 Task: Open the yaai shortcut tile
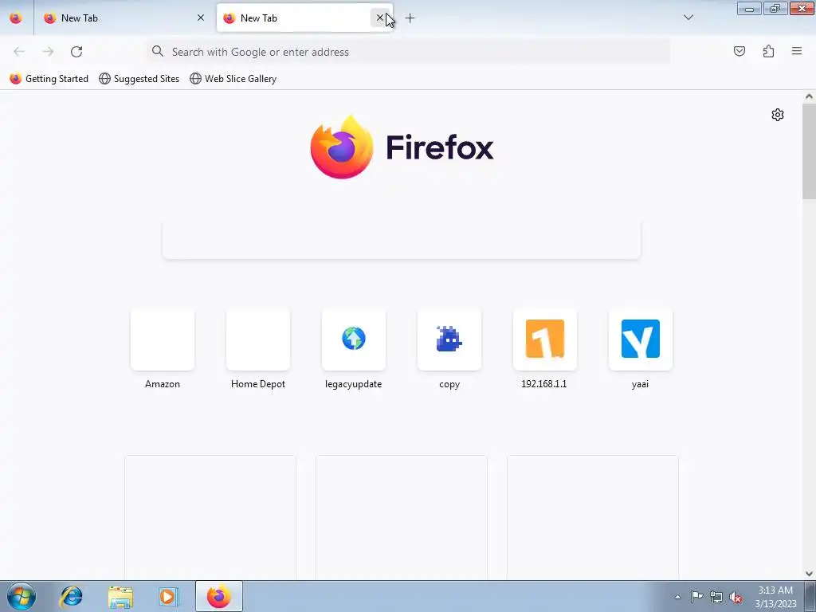(x=640, y=350)
